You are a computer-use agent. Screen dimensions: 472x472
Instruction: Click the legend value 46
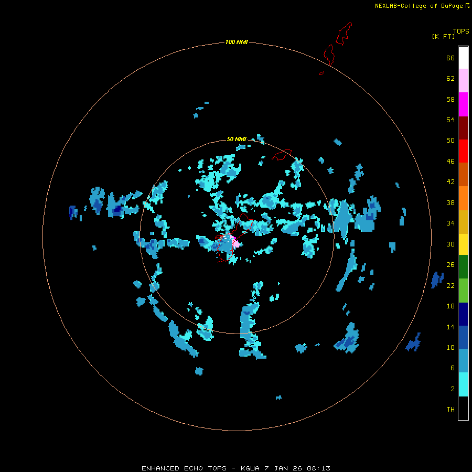tap(450, 162)
